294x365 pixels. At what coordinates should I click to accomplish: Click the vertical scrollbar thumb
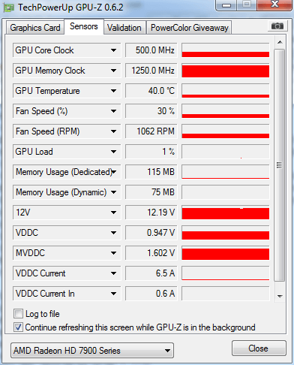click(280, 165)
